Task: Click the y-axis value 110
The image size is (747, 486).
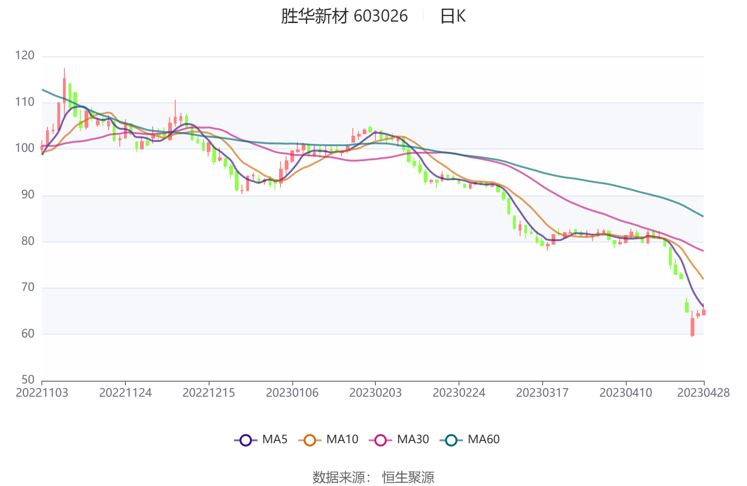Action: tap(25, 102)
